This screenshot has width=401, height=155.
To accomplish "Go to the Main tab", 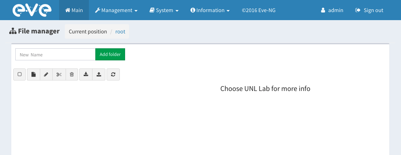I will pos(74,10).
